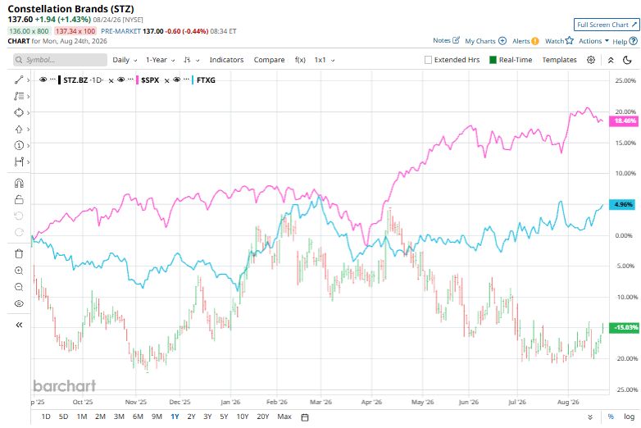Expand the line tool options arrow
Viewport: 641px width, 428px height.
click(28, 80)
